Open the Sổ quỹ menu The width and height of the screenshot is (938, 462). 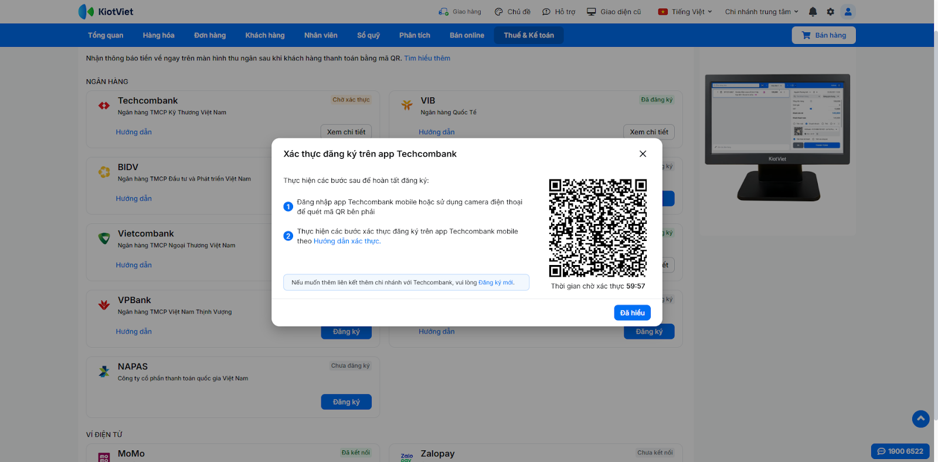click(x=368, y=35)
